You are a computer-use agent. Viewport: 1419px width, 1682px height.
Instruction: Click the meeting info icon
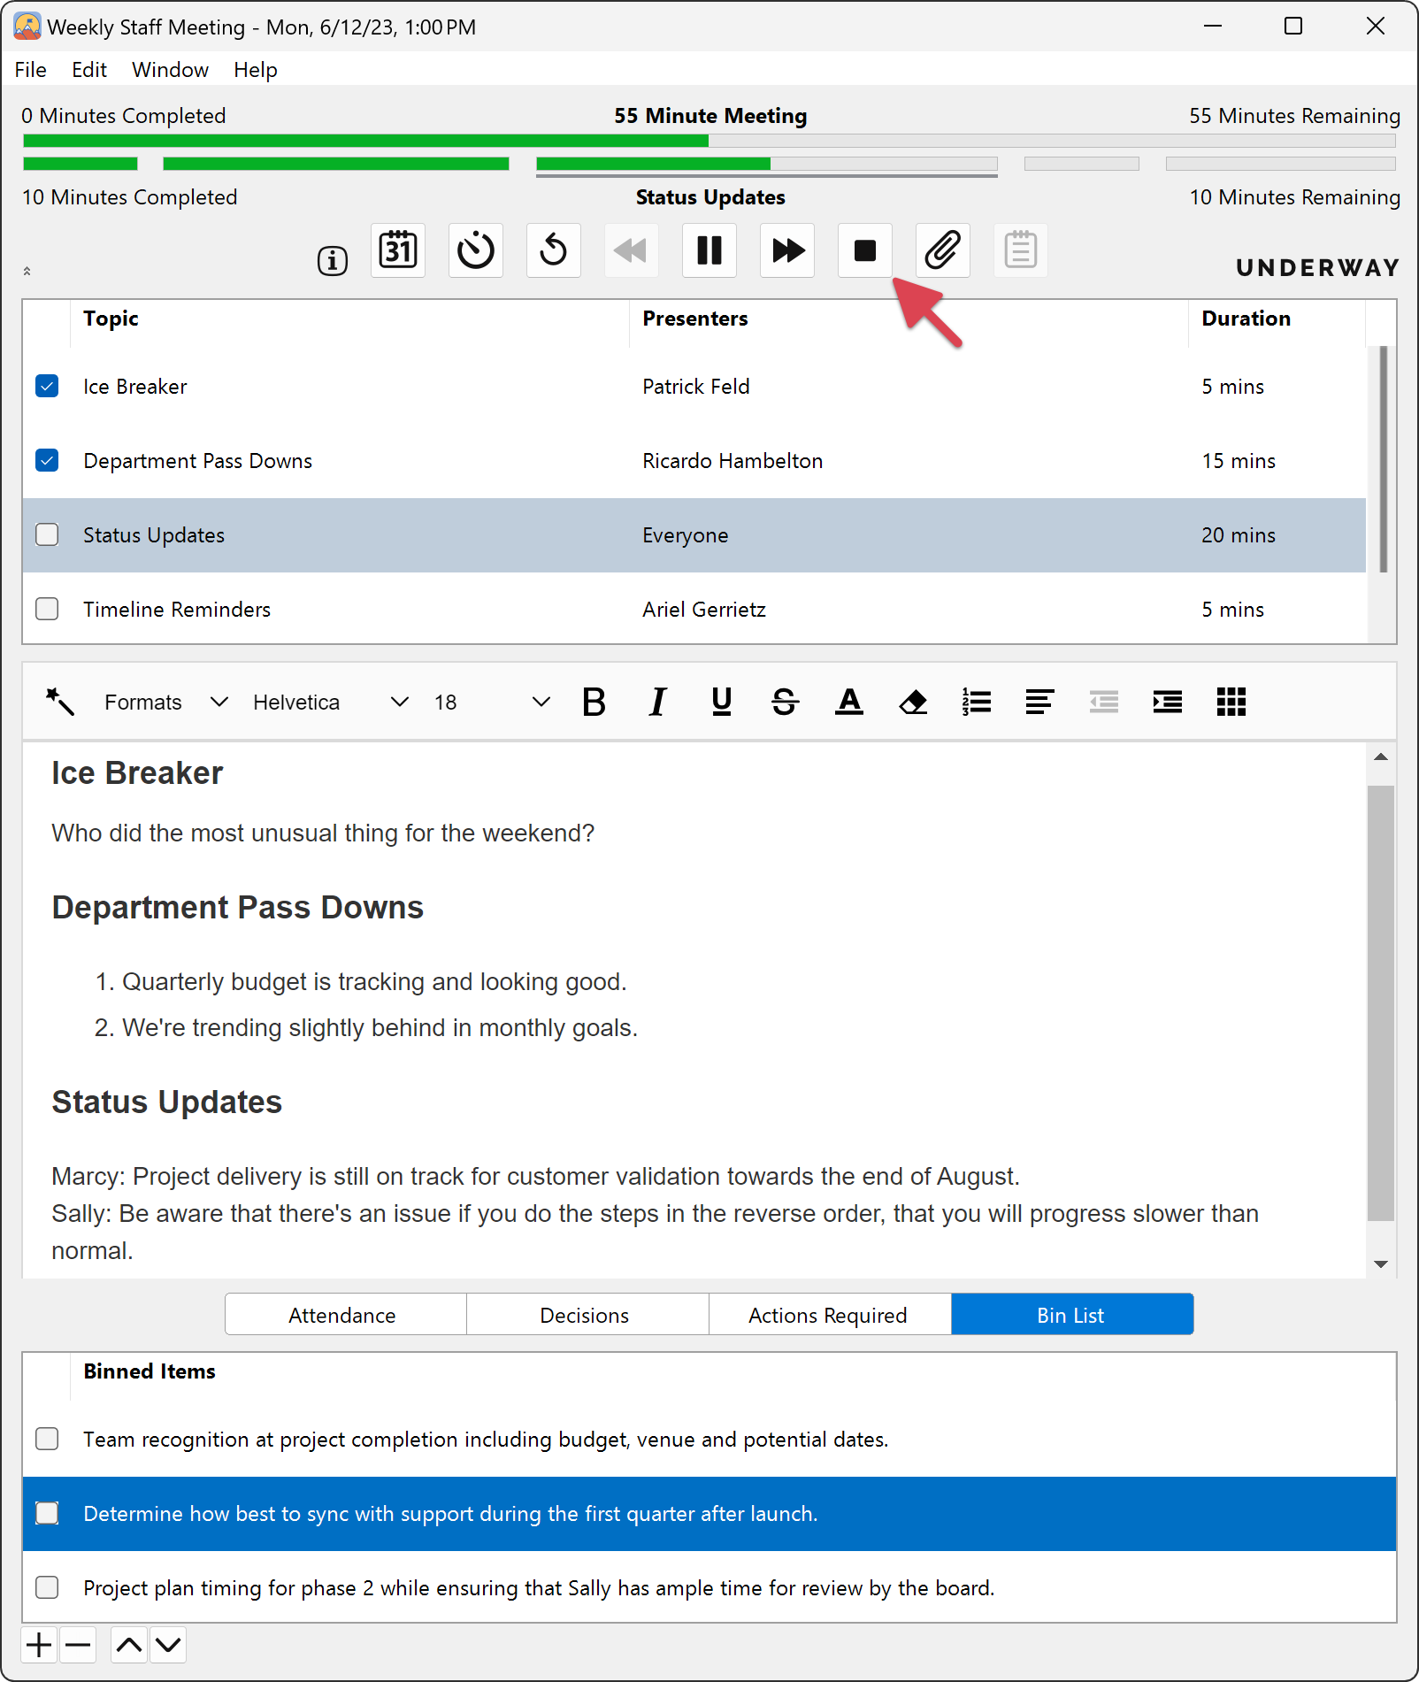pos(333,261)
